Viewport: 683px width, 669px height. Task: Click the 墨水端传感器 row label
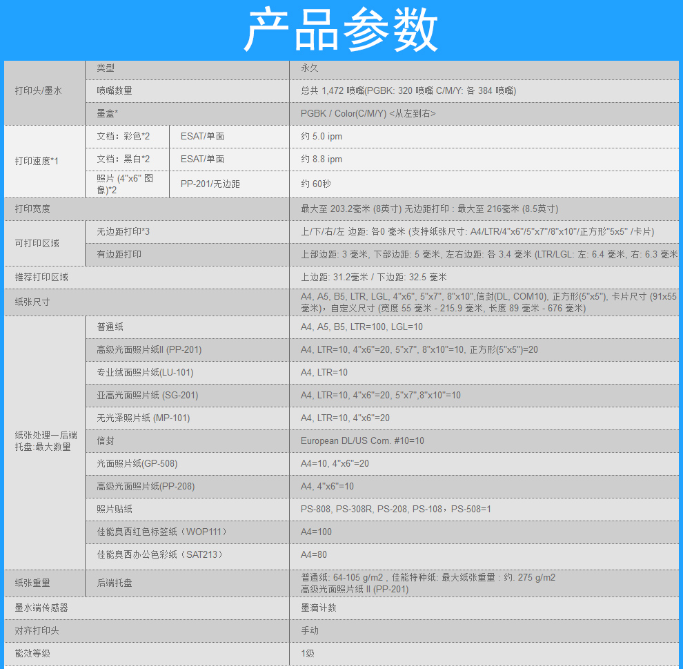pyautogui.click(x=42, y=608)
